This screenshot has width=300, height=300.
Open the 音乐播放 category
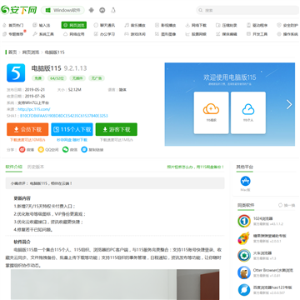click(135, 25)
